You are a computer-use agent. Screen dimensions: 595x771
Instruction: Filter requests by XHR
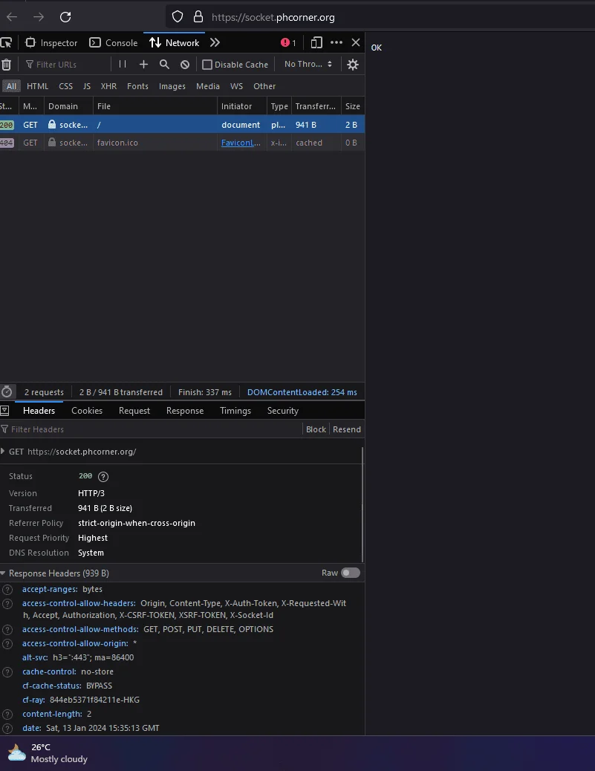[108, 86]
